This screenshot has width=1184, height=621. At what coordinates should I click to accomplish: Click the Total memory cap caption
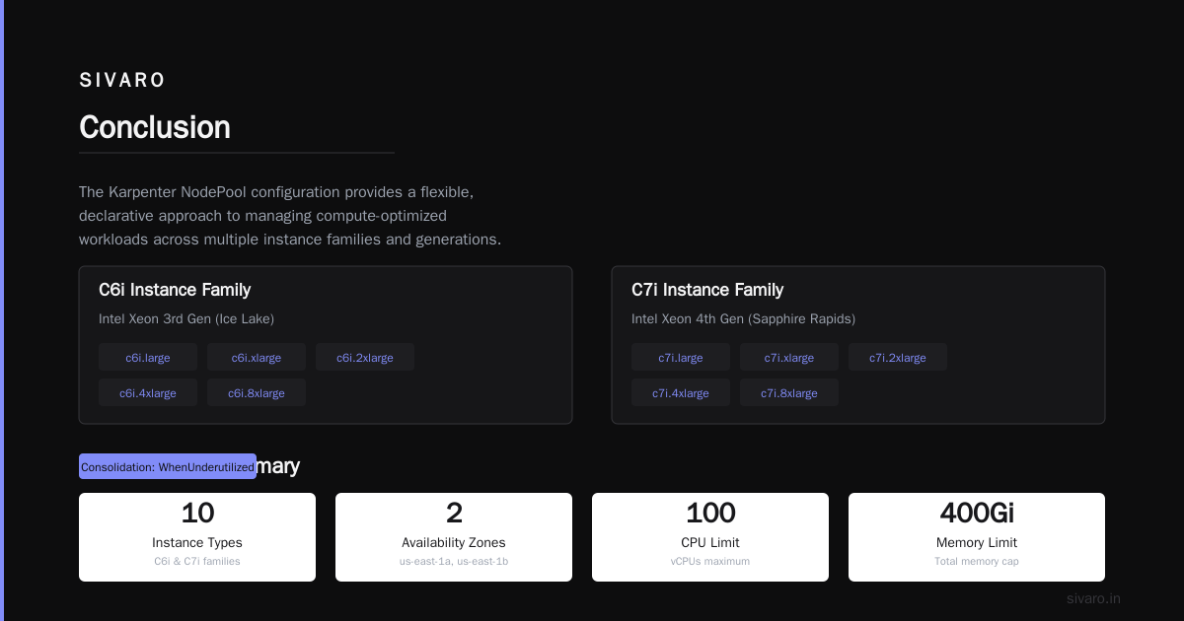[x=977, y=562]
